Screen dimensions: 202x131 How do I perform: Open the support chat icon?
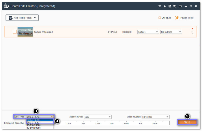(x=175, y=6)
